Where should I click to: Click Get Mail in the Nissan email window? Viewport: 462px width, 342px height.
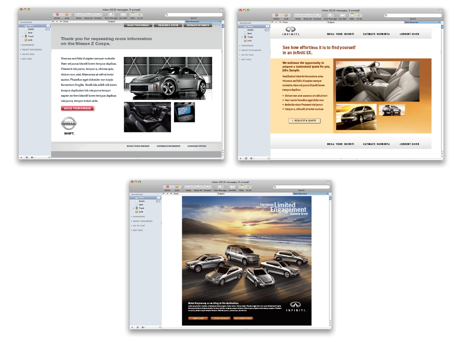coord(123,14)
